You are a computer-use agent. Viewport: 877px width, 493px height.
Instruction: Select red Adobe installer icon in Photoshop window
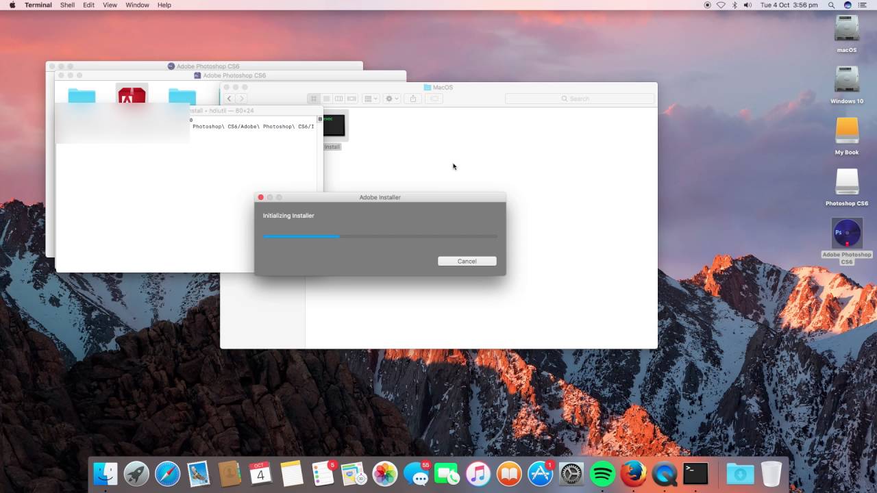(132, 95)
